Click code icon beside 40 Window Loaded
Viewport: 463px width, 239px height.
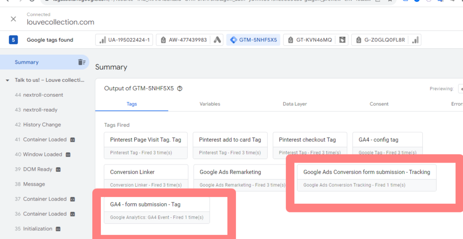tap(68, 155)
